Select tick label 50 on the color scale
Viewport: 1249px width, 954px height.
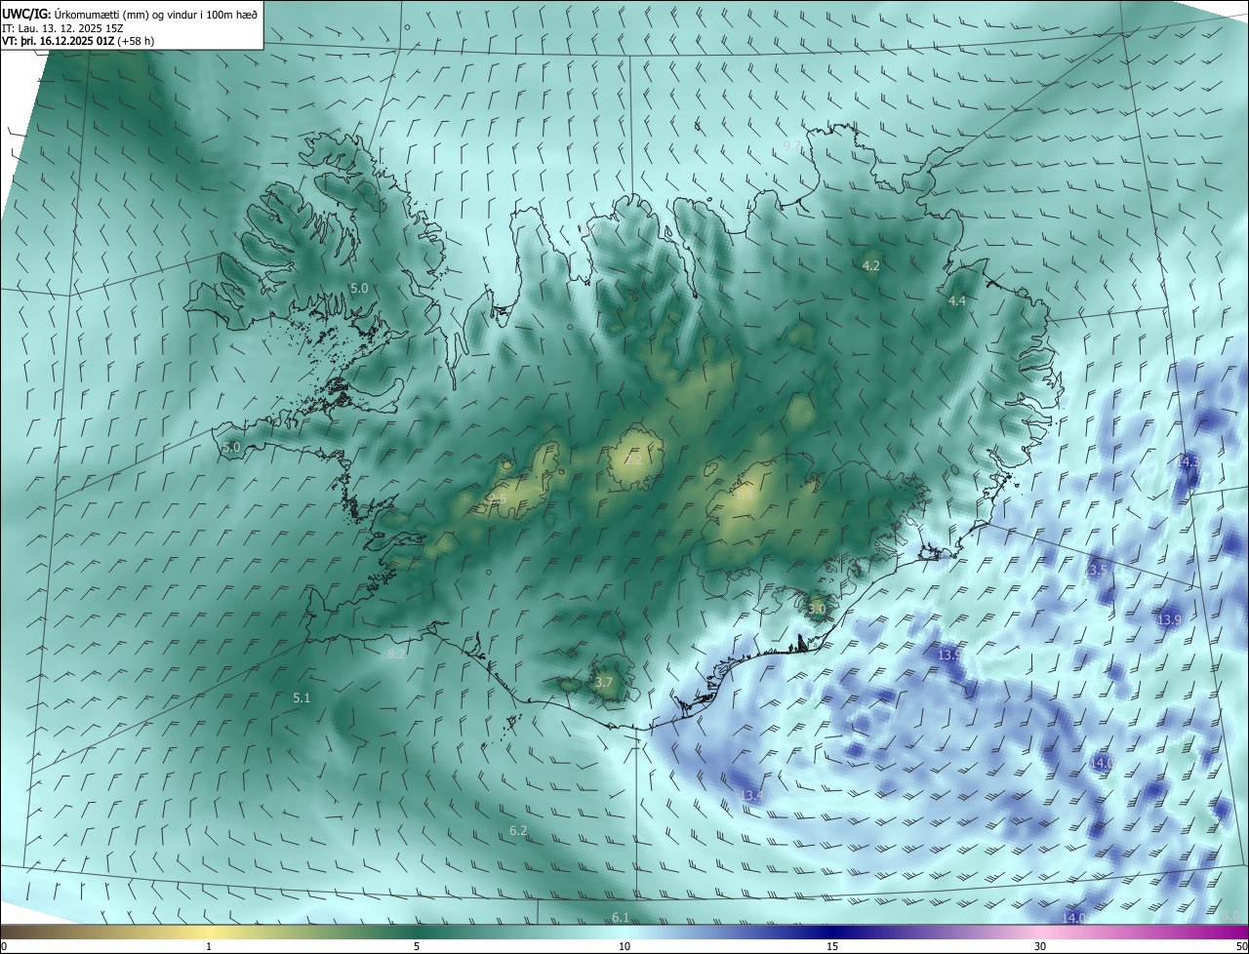click(x=1241, y=946)
